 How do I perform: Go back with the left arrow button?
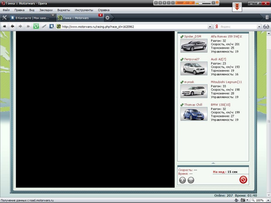pyautogui.click(x=13, y=26)
